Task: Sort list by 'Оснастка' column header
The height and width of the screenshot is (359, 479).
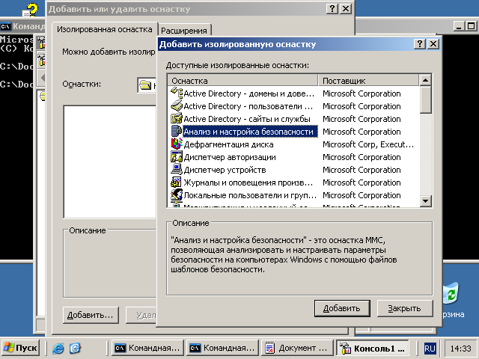Action: [x=242, y=81]
